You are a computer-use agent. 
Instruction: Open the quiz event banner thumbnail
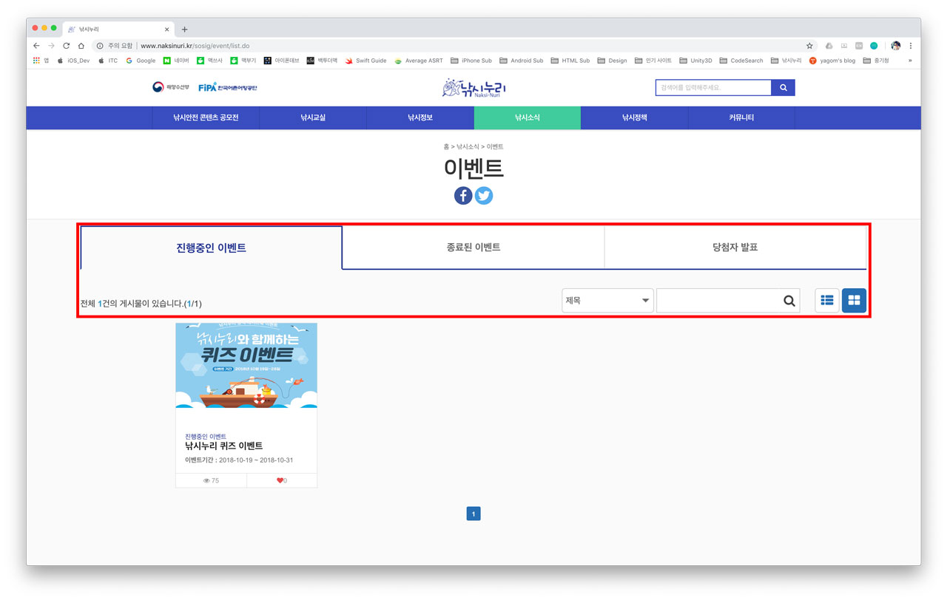pos(246,365)
